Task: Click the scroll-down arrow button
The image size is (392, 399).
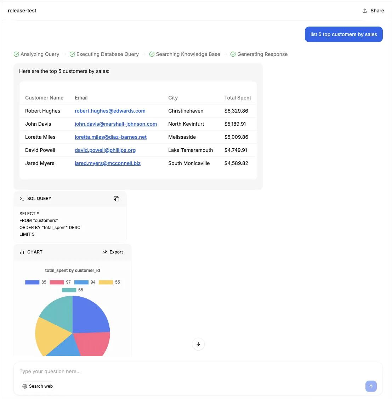Action: [x=198, y=344]
